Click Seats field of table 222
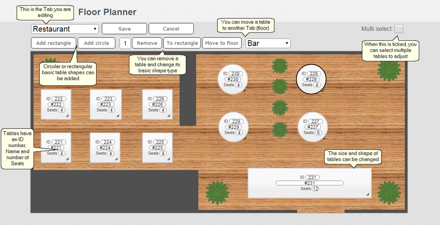The height and width of the screenshot is (225, 440). pos(62,110)
